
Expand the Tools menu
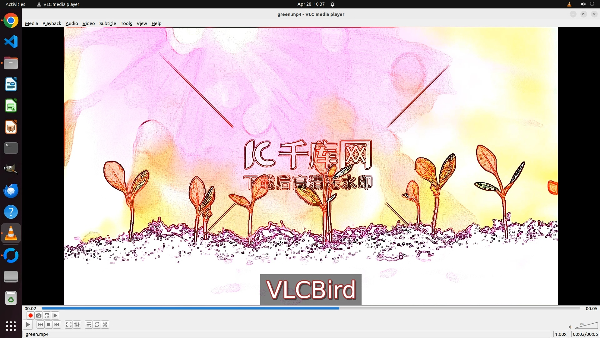tap(126, 23)
